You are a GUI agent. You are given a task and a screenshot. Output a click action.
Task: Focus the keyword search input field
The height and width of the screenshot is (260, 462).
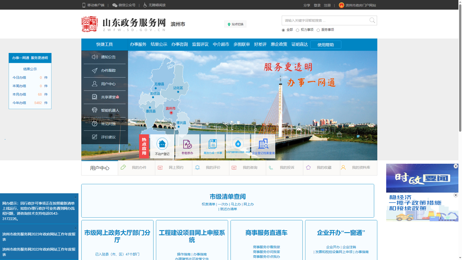coord(325,20)
